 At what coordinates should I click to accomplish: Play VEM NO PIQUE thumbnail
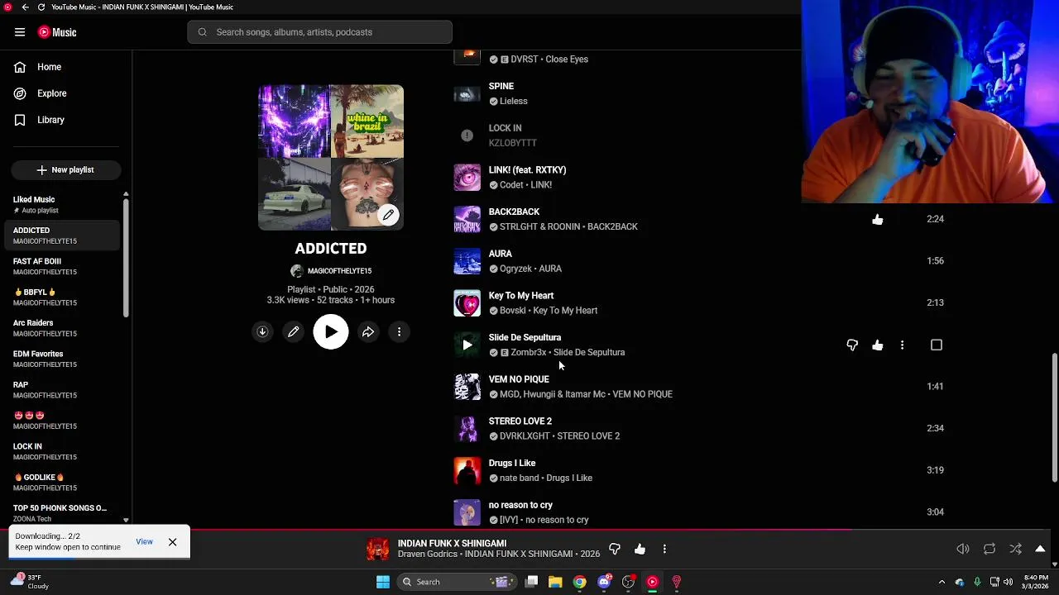coord(467,387)
